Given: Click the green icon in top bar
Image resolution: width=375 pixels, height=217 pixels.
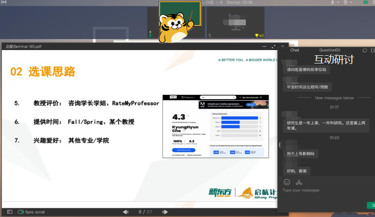Looking at the screenshot, I should point(365,2).
